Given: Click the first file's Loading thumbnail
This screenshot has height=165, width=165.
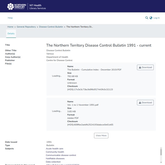Looking at the screenshot, I should click(57, 76).
